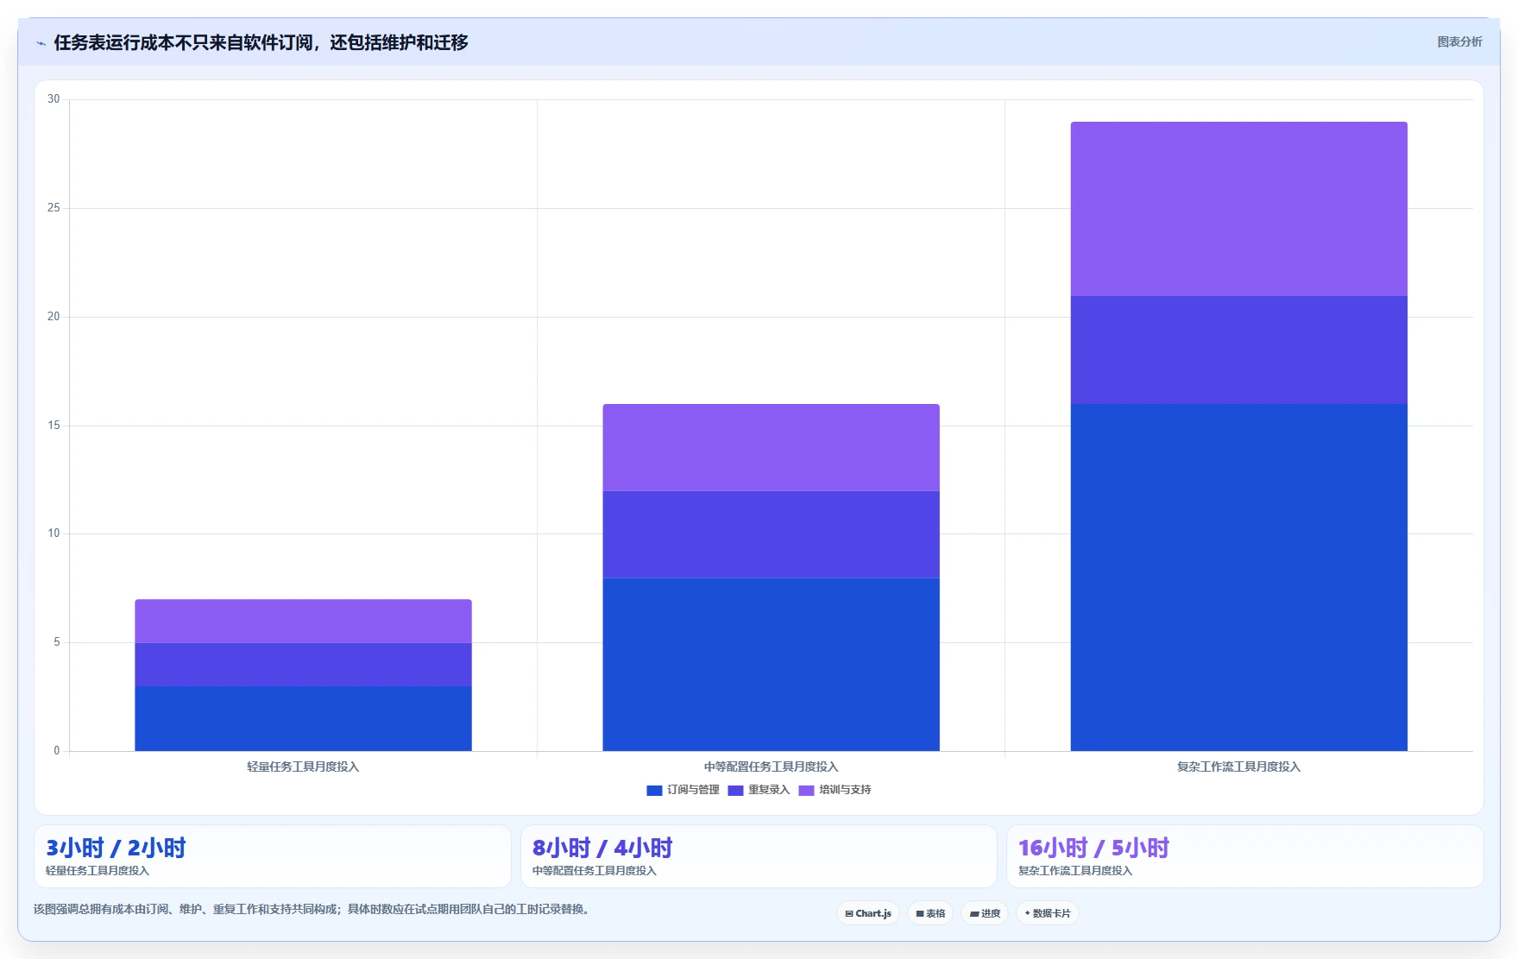Toggle the 重复录入 legend color box
The width and height of the screenshot is (1518, 959).
(x=735, y=790)
